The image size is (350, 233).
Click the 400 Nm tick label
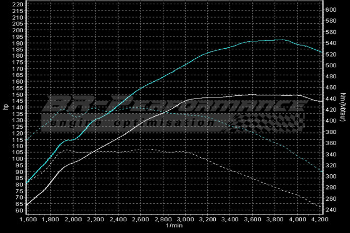click(332, 121)
